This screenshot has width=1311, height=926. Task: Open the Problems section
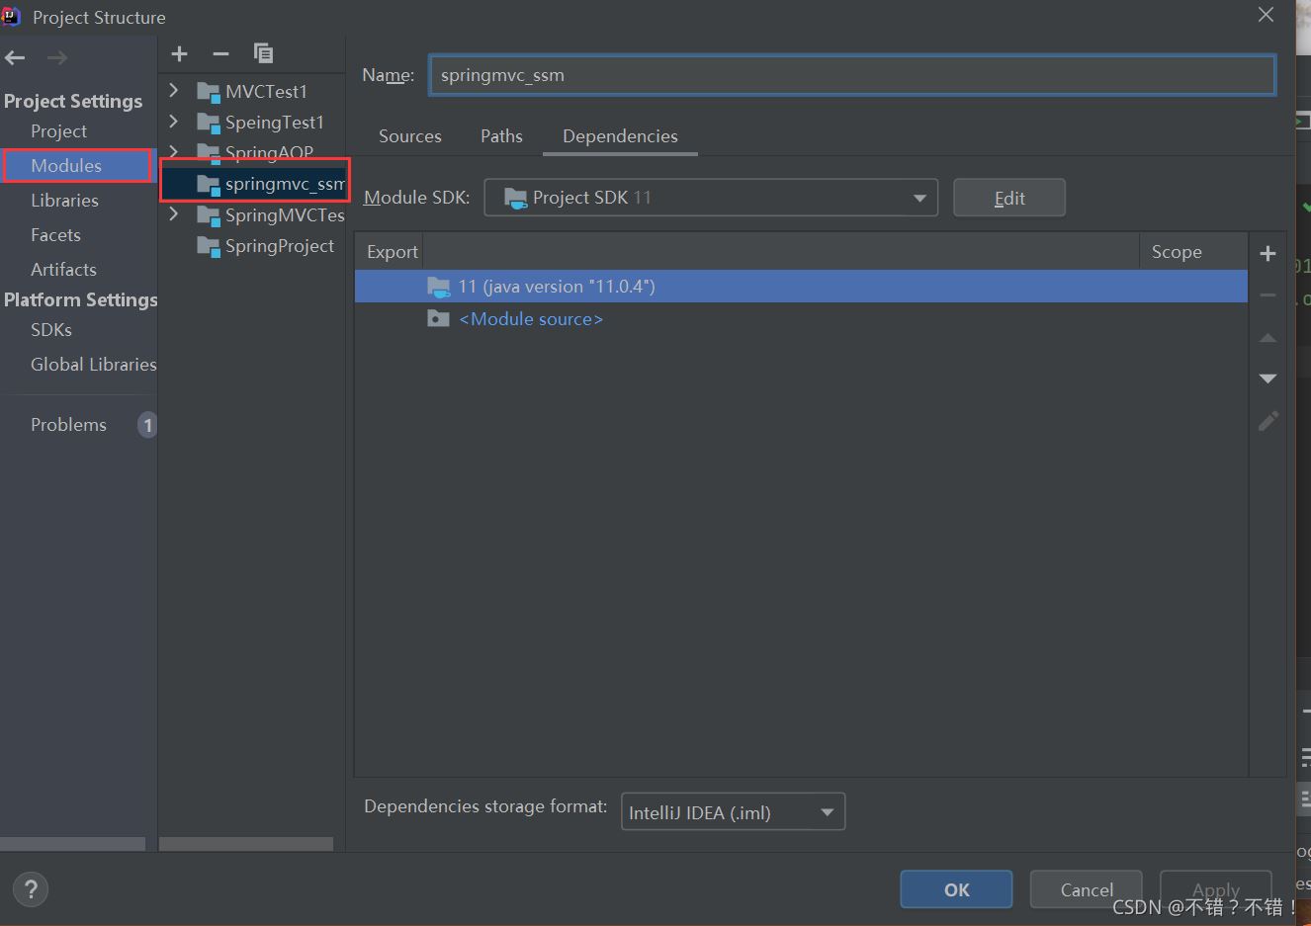68,425
